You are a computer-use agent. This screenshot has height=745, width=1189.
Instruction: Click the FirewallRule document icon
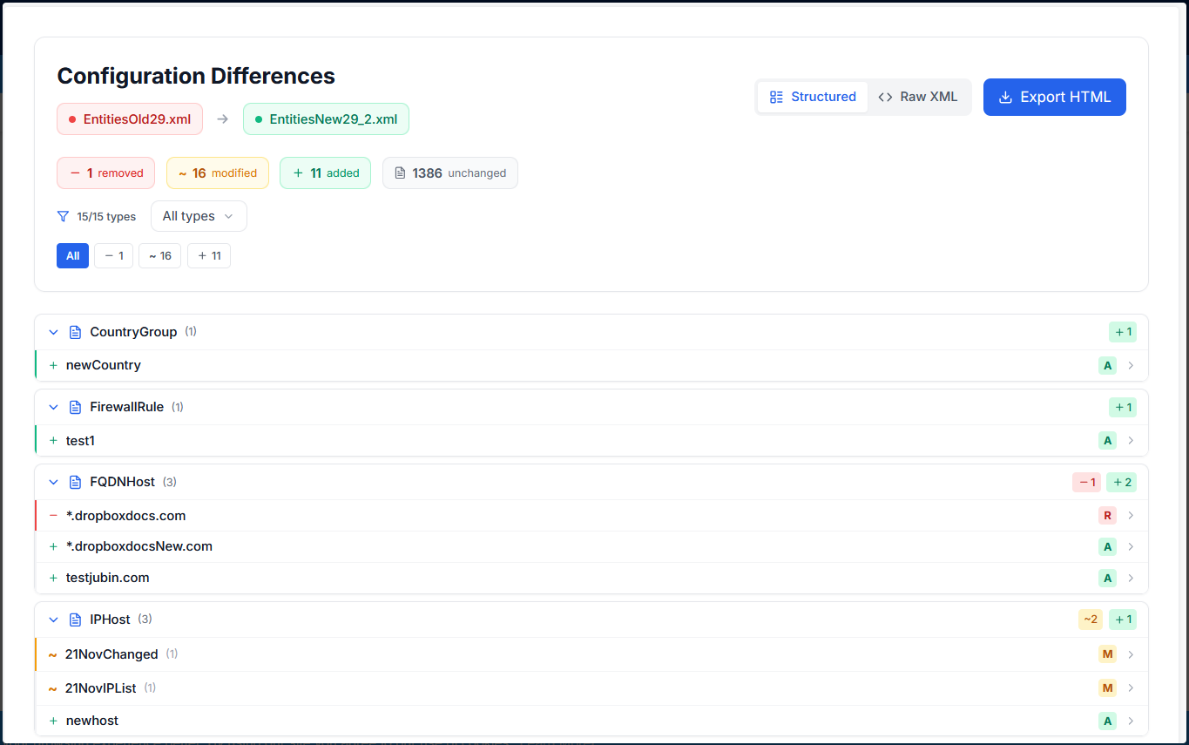coord(75,407)
